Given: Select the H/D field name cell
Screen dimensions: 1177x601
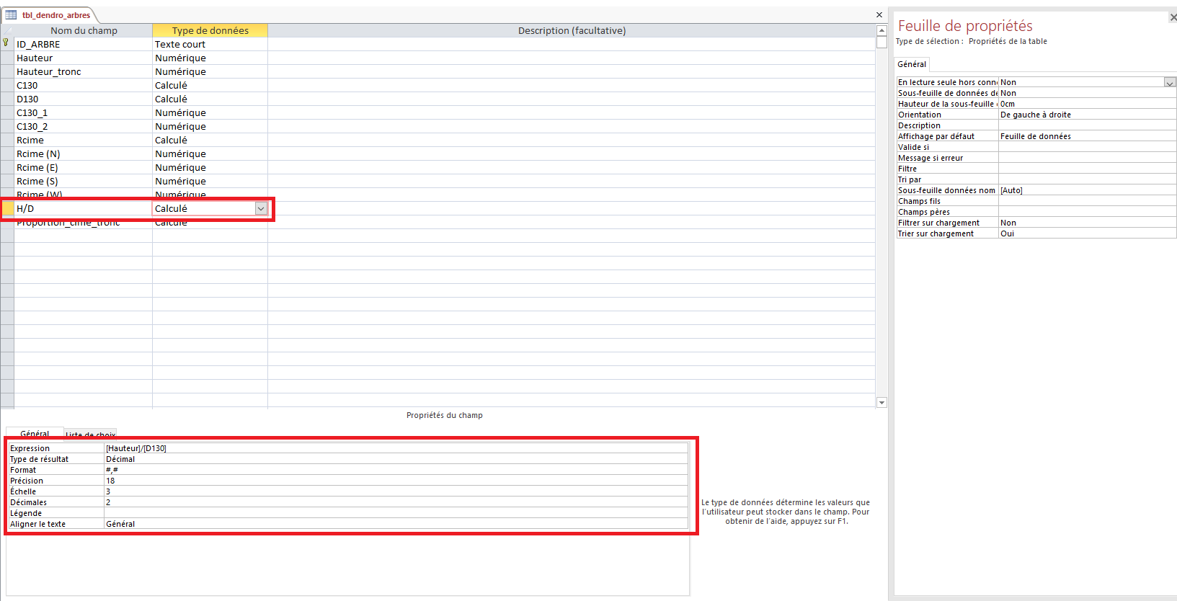Looking at the screenshot, I should point(83,208).
